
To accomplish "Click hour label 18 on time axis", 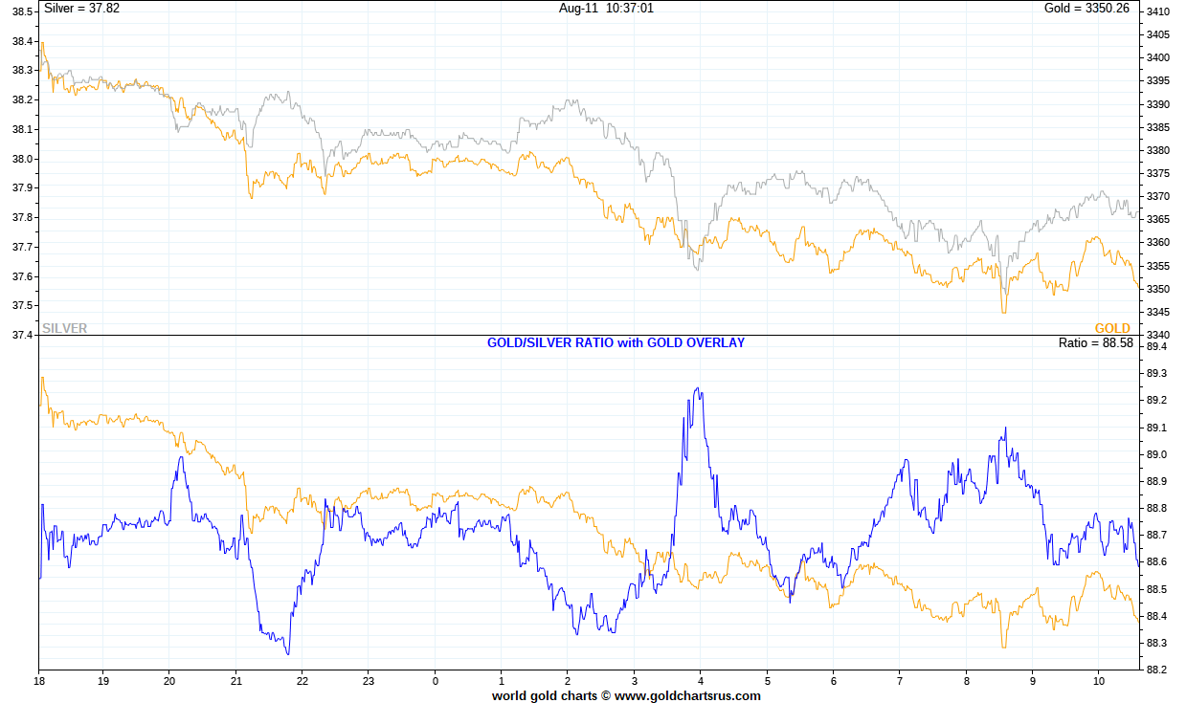I will tap(39, 681).
